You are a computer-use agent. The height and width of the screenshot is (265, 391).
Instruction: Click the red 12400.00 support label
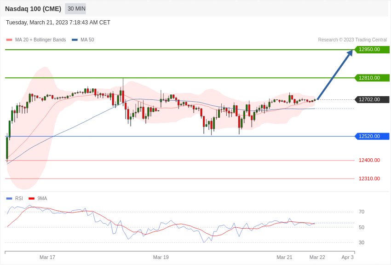click(369, 160)
